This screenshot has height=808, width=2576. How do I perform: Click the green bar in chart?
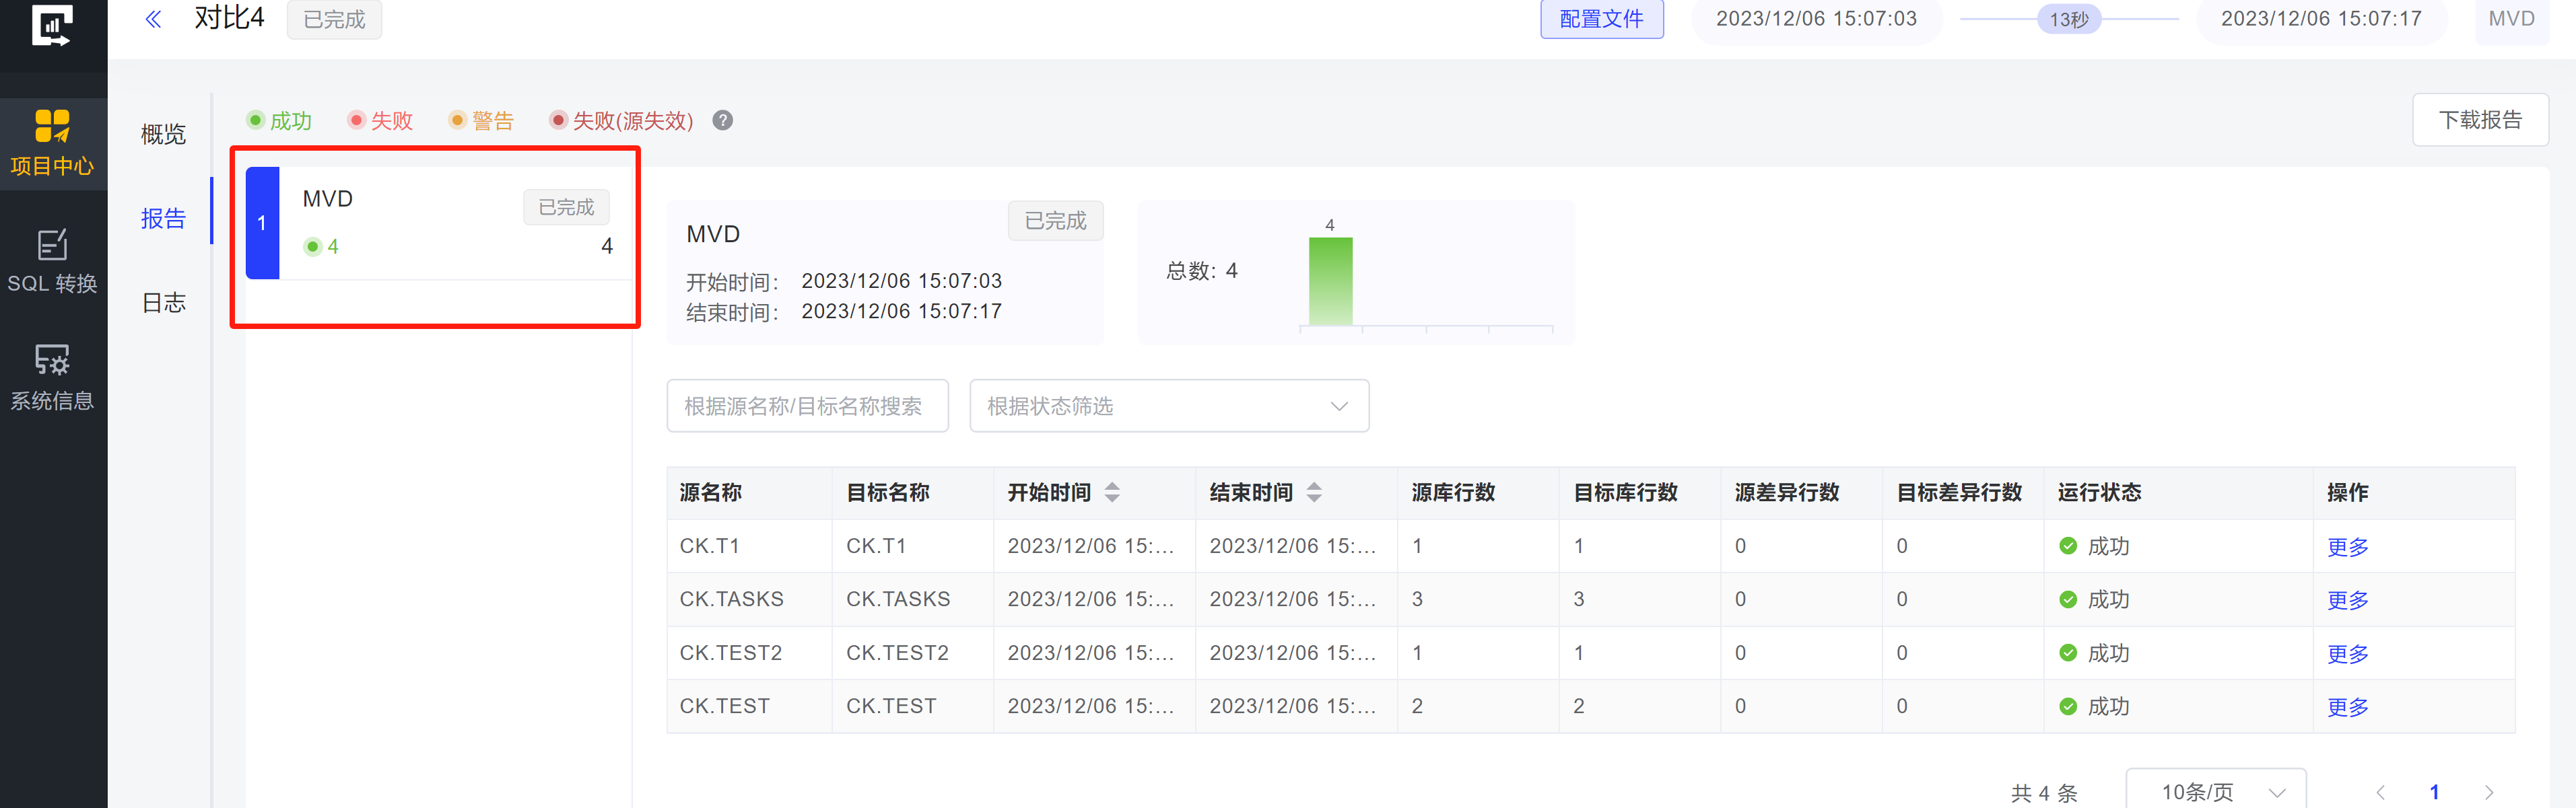pos(1330,282)
